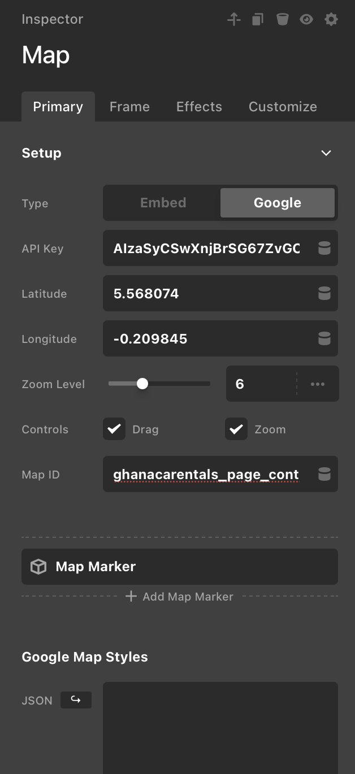The height and width of the screenshot is (774, 355).
Task: Open the Map Marker item
Action: [x=180, y=567]
